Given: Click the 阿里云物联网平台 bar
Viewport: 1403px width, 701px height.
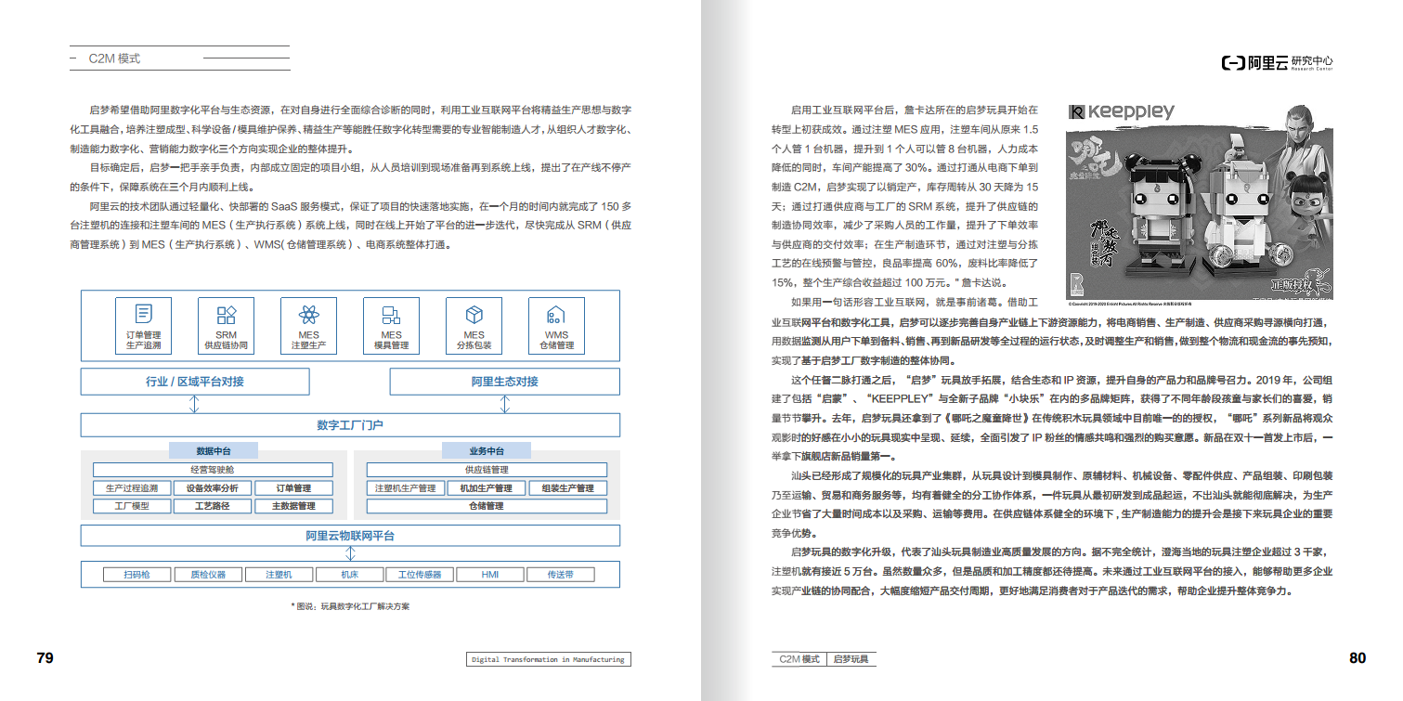Looking at the screenshot, I should (x=352, y=535).
